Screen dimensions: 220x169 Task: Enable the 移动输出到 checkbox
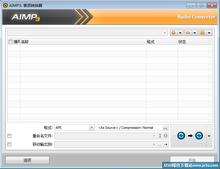[x=9, y=144]
